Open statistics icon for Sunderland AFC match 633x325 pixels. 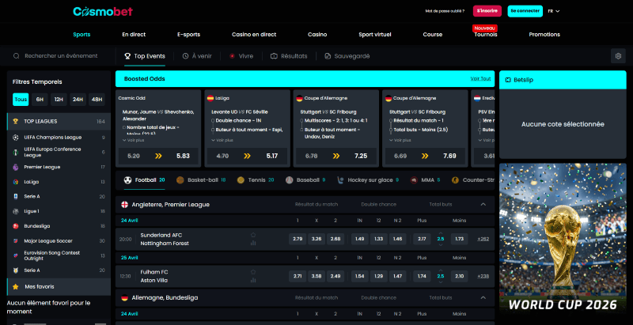(253, 243)
